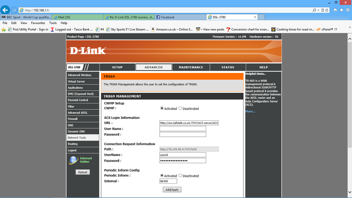
Task: Click the Add/Apply button
Action: point(172,190)
